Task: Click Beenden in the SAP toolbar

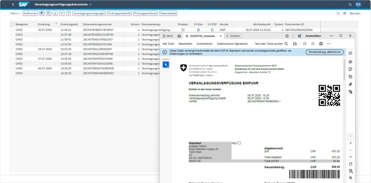Action: [355, 13]
